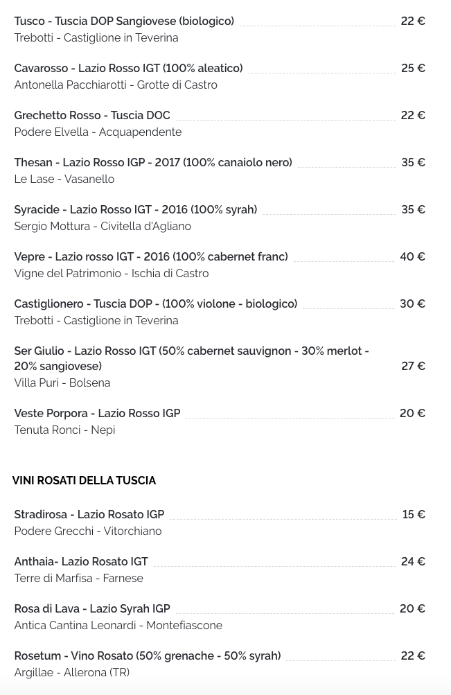Image resolution: width=451 pixels, height=695 pixels.
Task: Click the Argillae - Allerona (TR) producer
Action: tap(72, 673)
